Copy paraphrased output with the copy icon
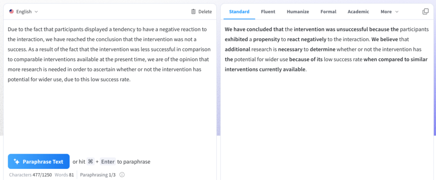The height and width of the screenshot is (180, 436). (425, 12)
